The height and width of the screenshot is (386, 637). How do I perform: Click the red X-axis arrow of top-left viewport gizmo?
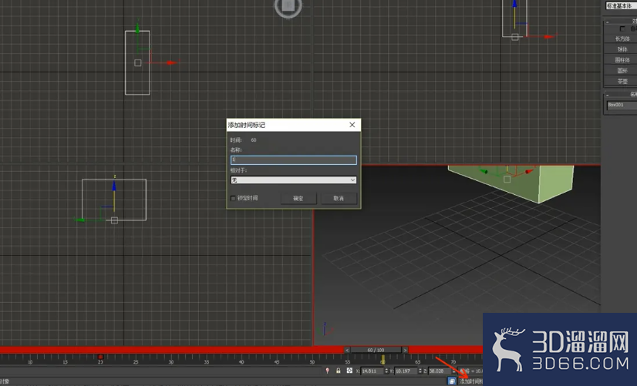[172, 62]
